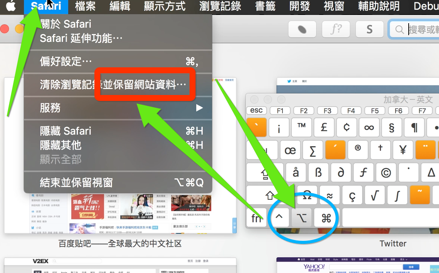Open the 輔助說明 menu
The height and width of the screenshot is (273, 439).
point(379,6)
